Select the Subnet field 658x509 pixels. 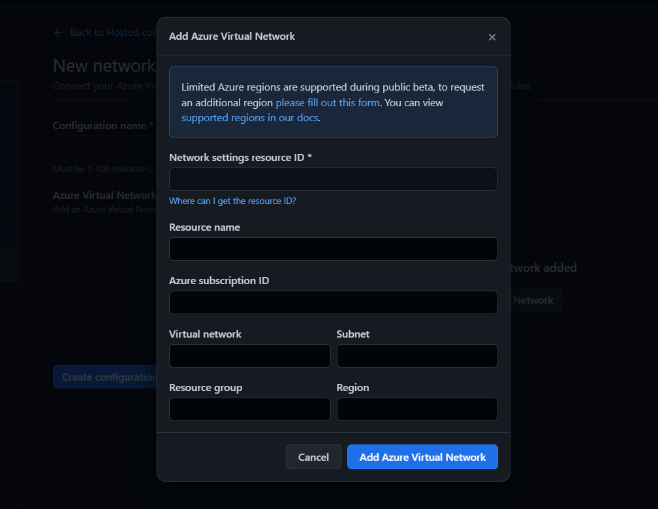coord(417,356)
